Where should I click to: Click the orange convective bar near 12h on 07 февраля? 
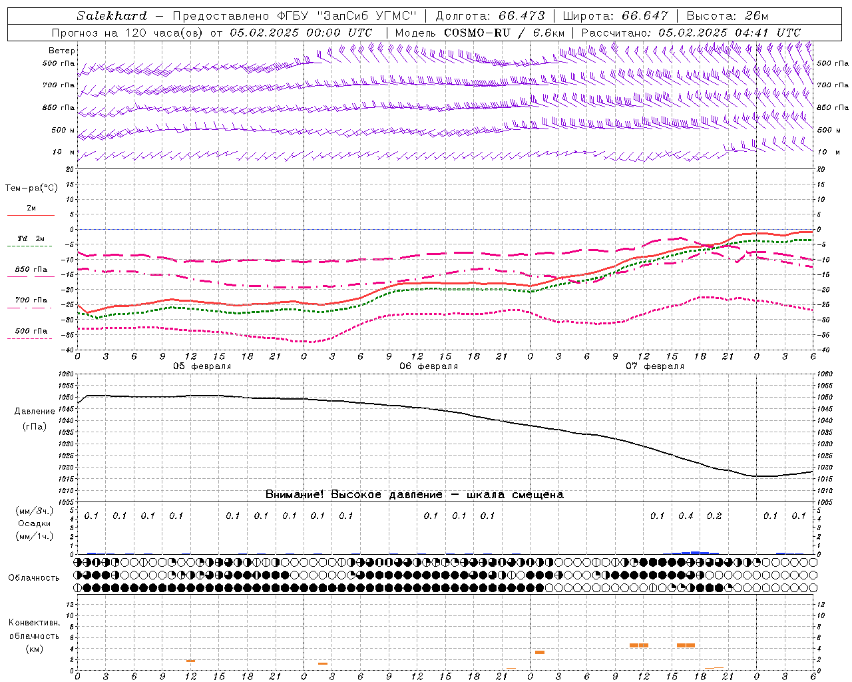coord(639,645)
